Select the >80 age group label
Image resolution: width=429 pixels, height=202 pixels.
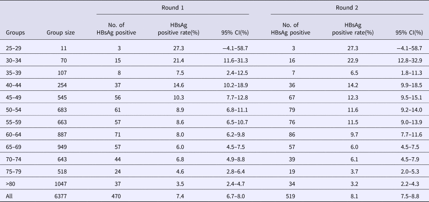click(11, 184)
